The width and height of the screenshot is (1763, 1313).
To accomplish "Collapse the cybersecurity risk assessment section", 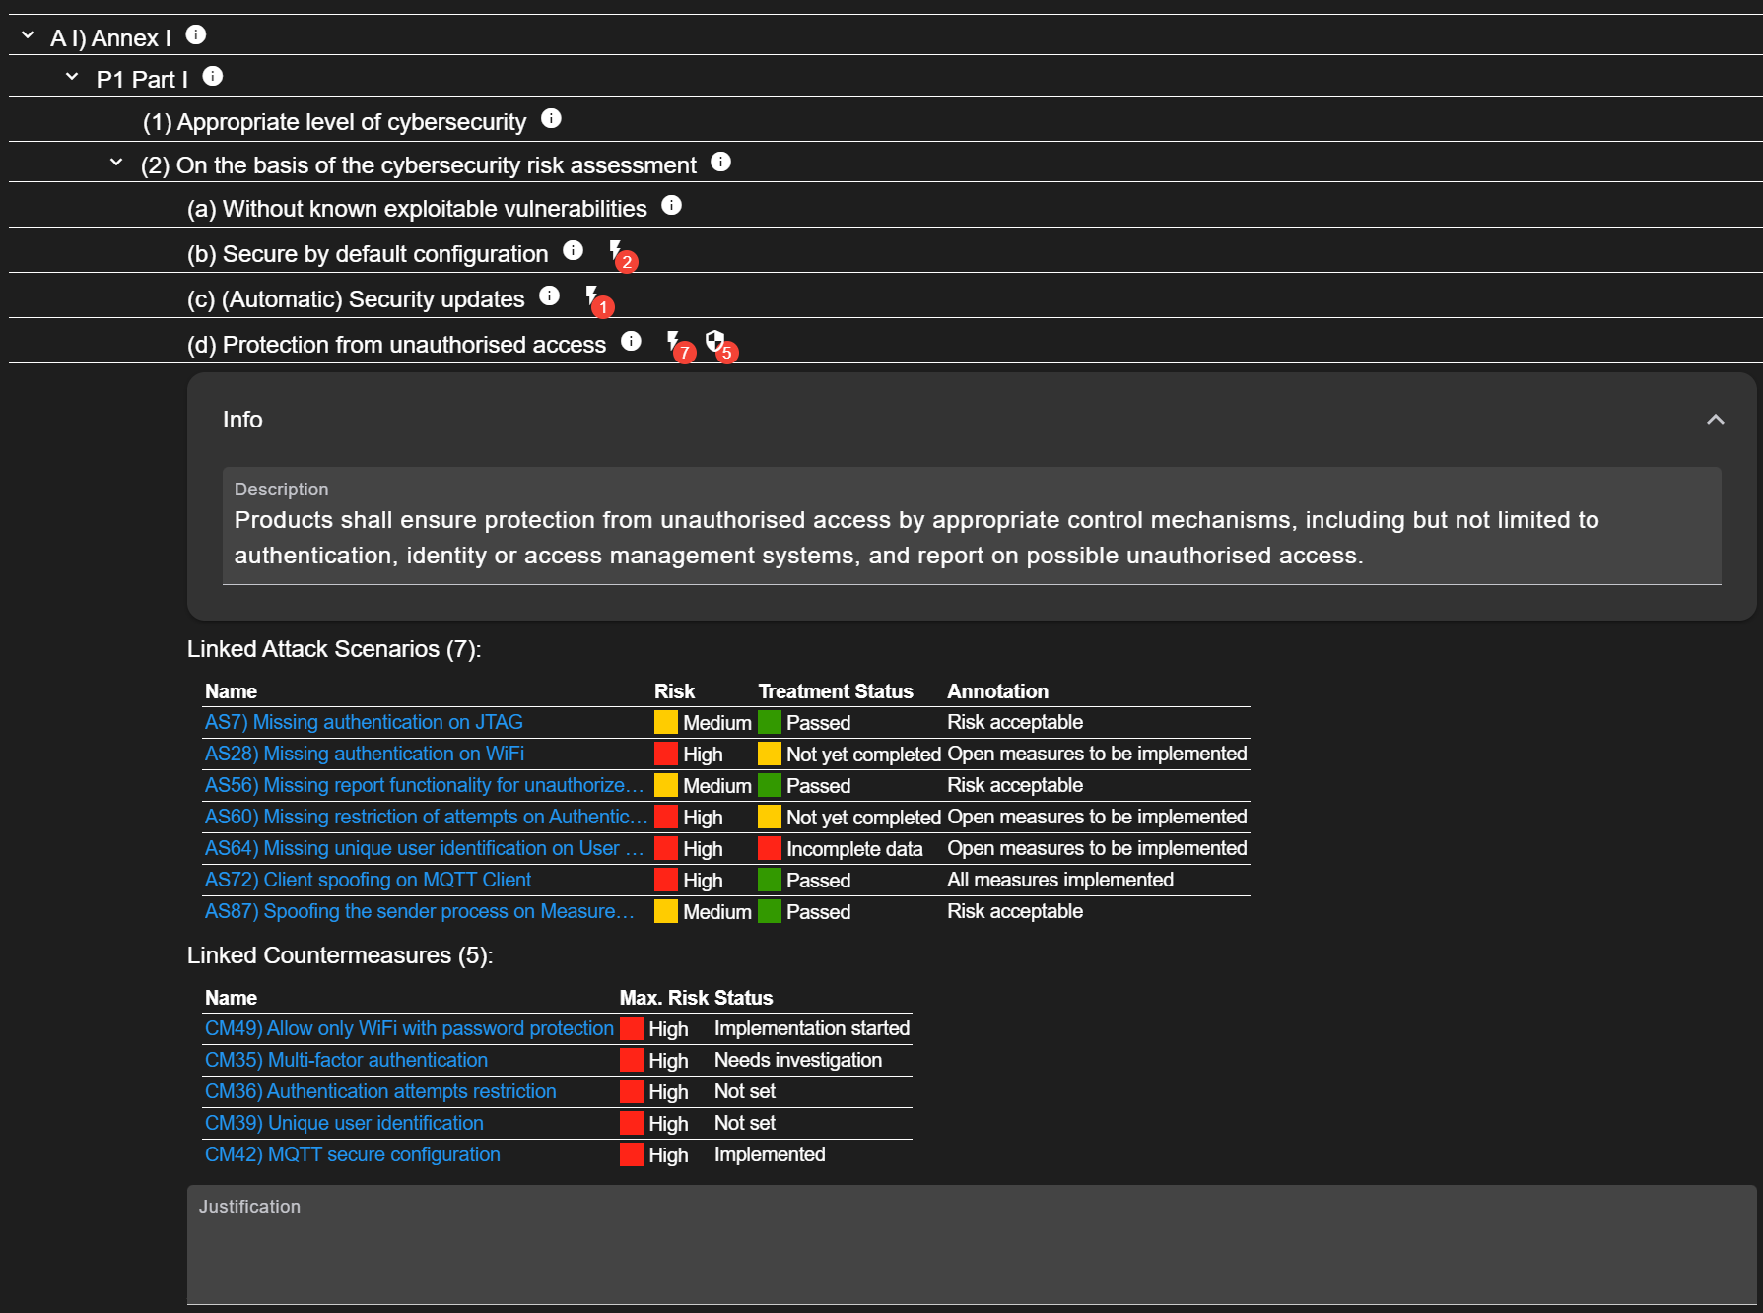I will pyautogui.click(x=116, y=163).
